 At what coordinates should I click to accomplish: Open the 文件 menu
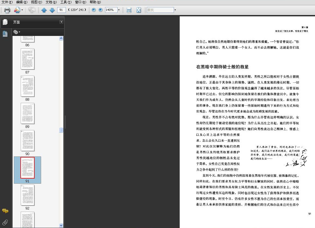pyautogui.click(x=7, y=2)
